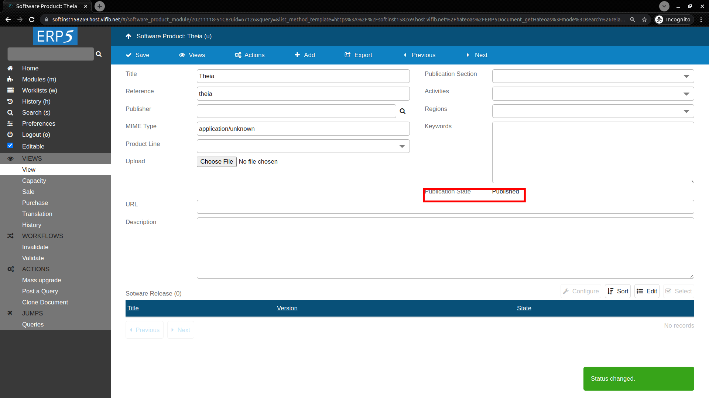
Task: Click the Export icon
Action: 348,55
